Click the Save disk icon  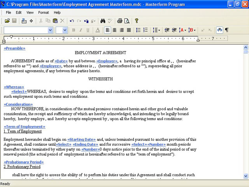point(14,21)
